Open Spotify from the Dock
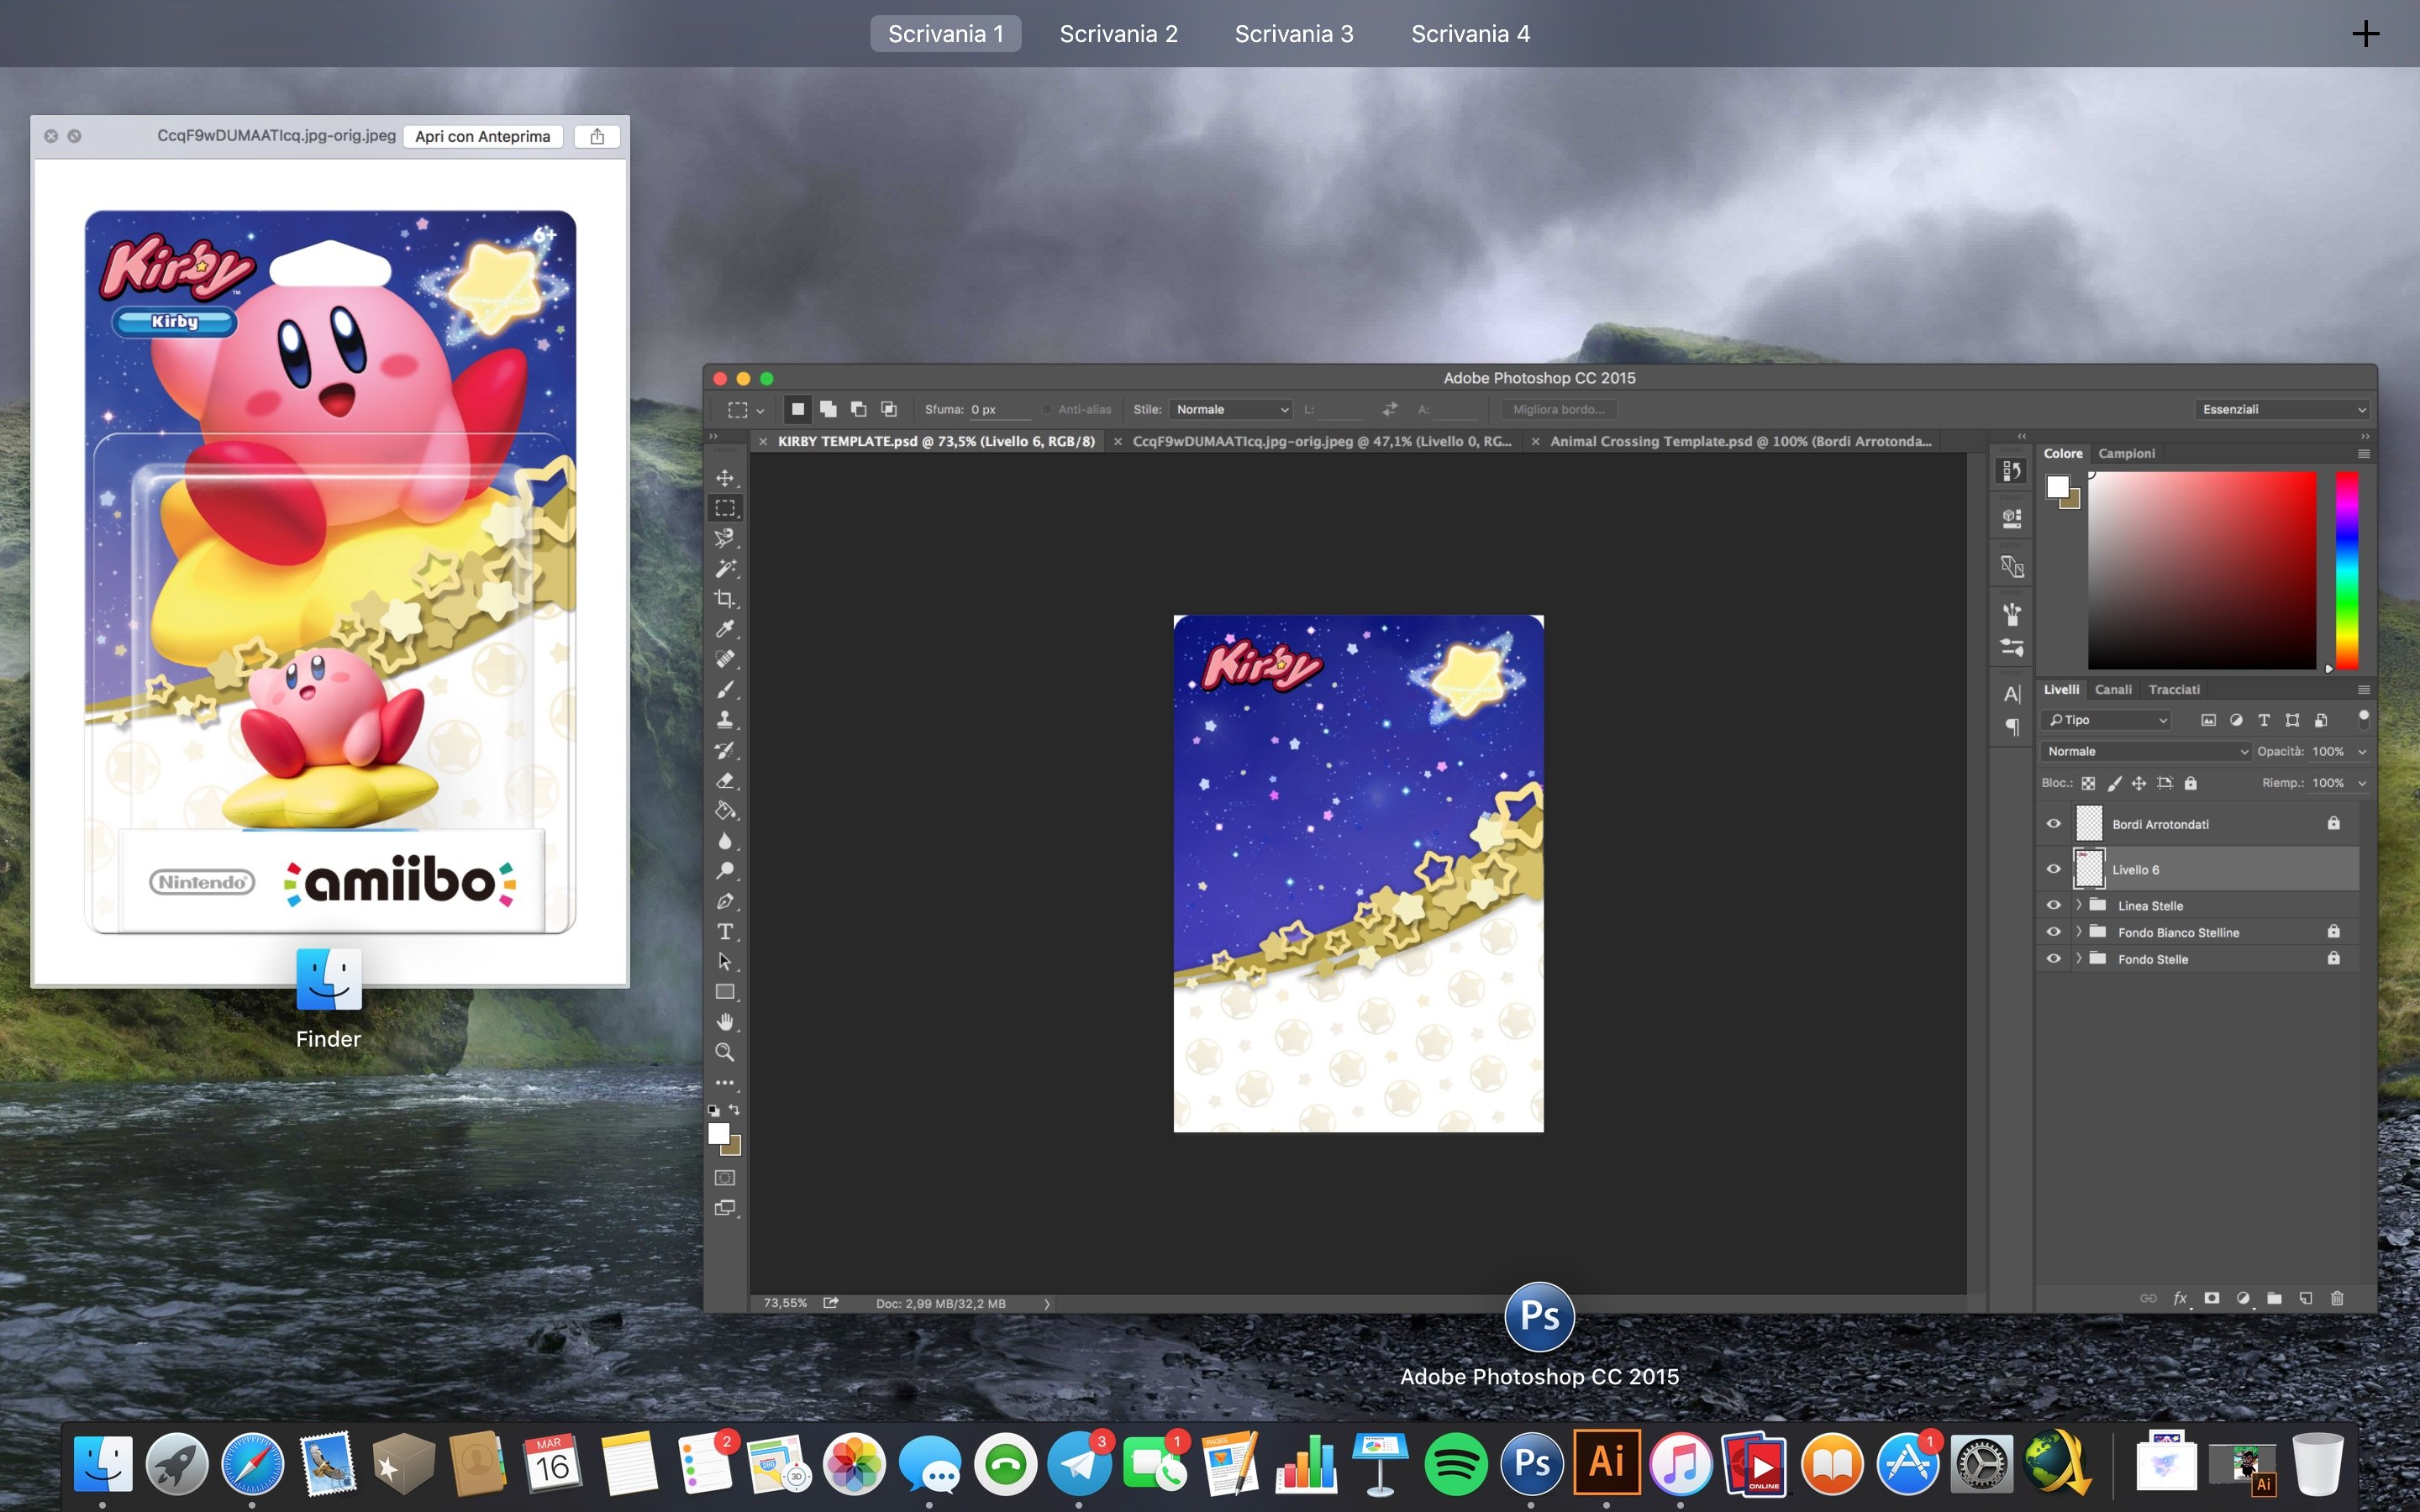The image size is (2420, 1512). (x=1455, y=1465)
